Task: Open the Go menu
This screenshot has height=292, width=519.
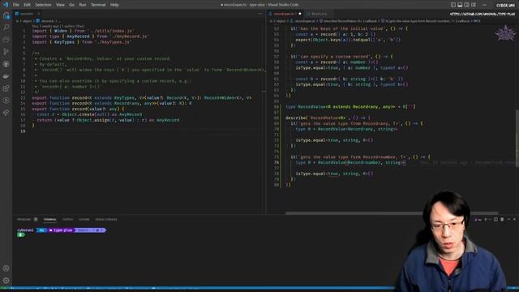Action: pos(72,5)
